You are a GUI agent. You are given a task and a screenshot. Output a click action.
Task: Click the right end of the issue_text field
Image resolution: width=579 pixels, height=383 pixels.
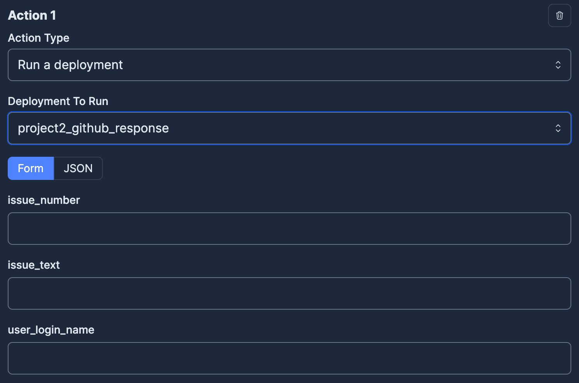(557, 293)
